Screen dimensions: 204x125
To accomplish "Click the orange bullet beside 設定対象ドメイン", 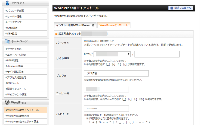I will tap(56, 34).
